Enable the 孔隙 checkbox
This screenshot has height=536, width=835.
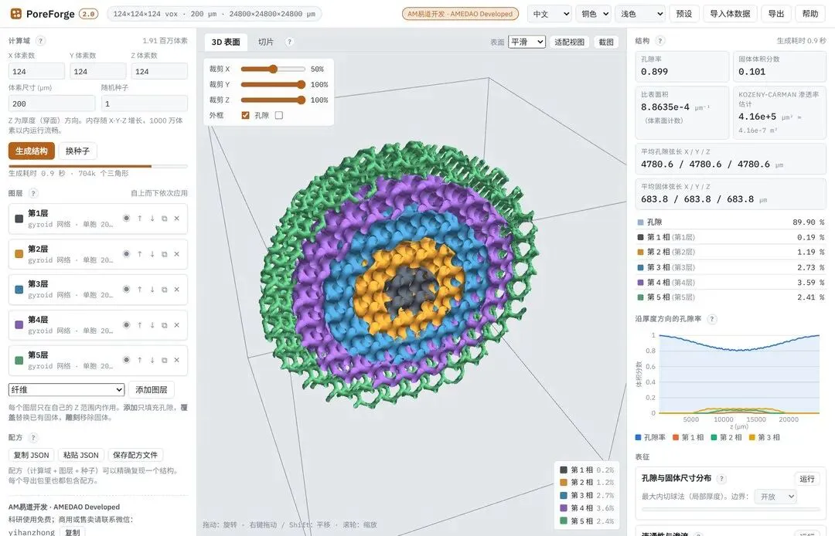click(x=279, y=115)
